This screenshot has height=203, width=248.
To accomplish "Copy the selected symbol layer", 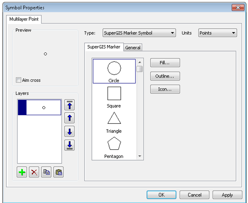I will (46, 172).
